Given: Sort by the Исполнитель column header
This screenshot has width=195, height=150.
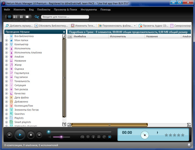Looking at the screenshot, I should 127,37.
